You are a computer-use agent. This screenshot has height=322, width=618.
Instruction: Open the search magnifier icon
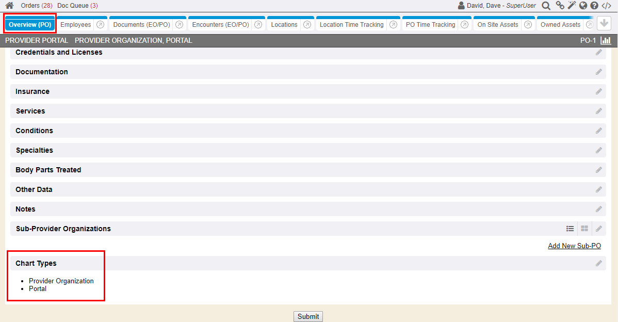[546, 6]
